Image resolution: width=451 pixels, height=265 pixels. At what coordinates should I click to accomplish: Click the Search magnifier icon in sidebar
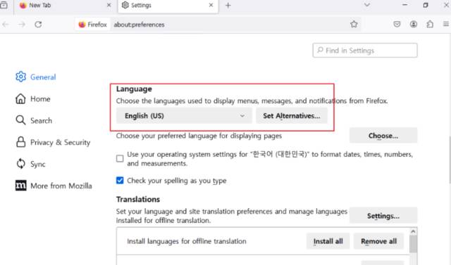tap(20, 120)
